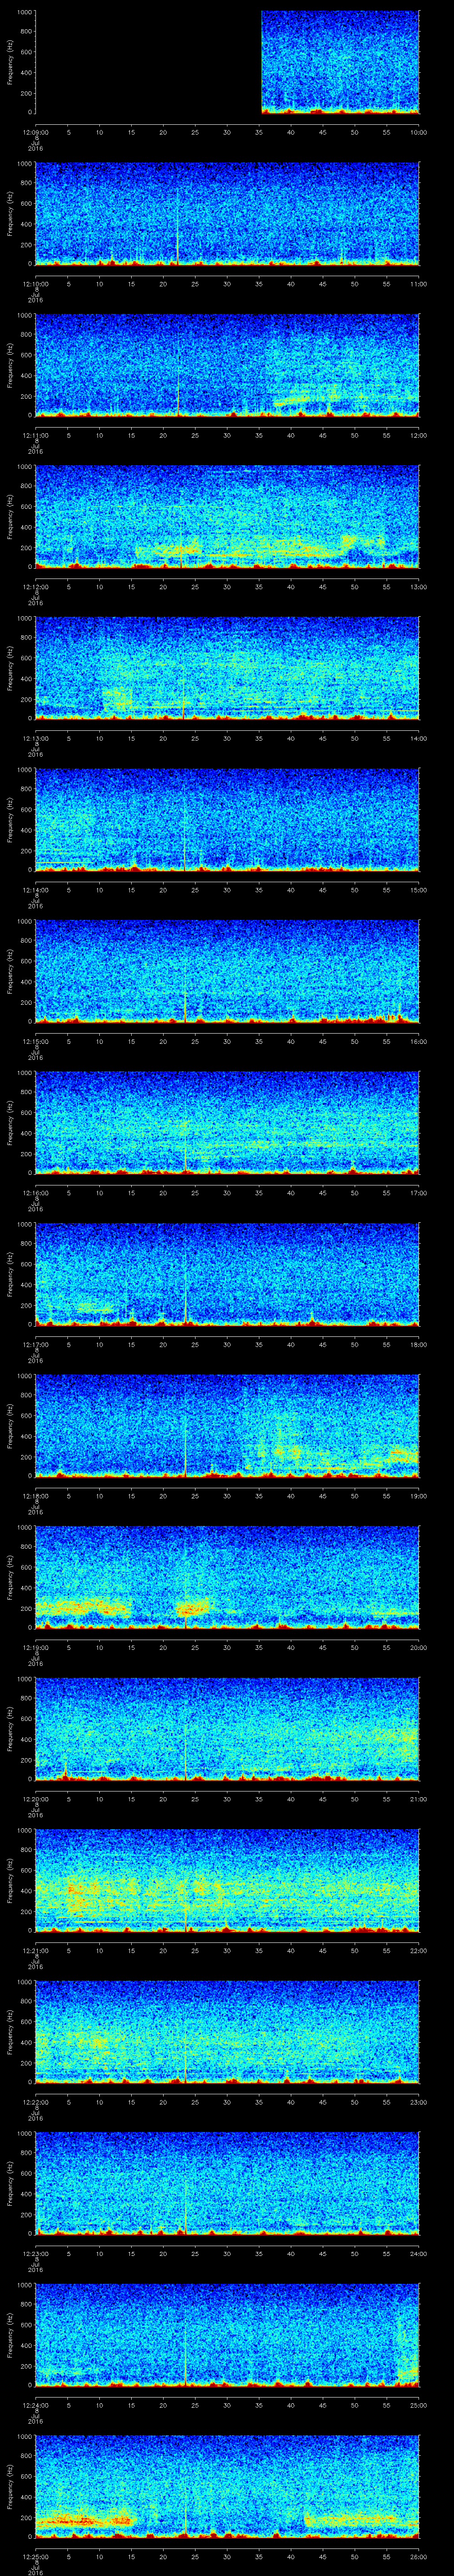Click the 15:00 end label of 12:14:00 panel
Screen dimensions: 454x2576
click(417, 889)
